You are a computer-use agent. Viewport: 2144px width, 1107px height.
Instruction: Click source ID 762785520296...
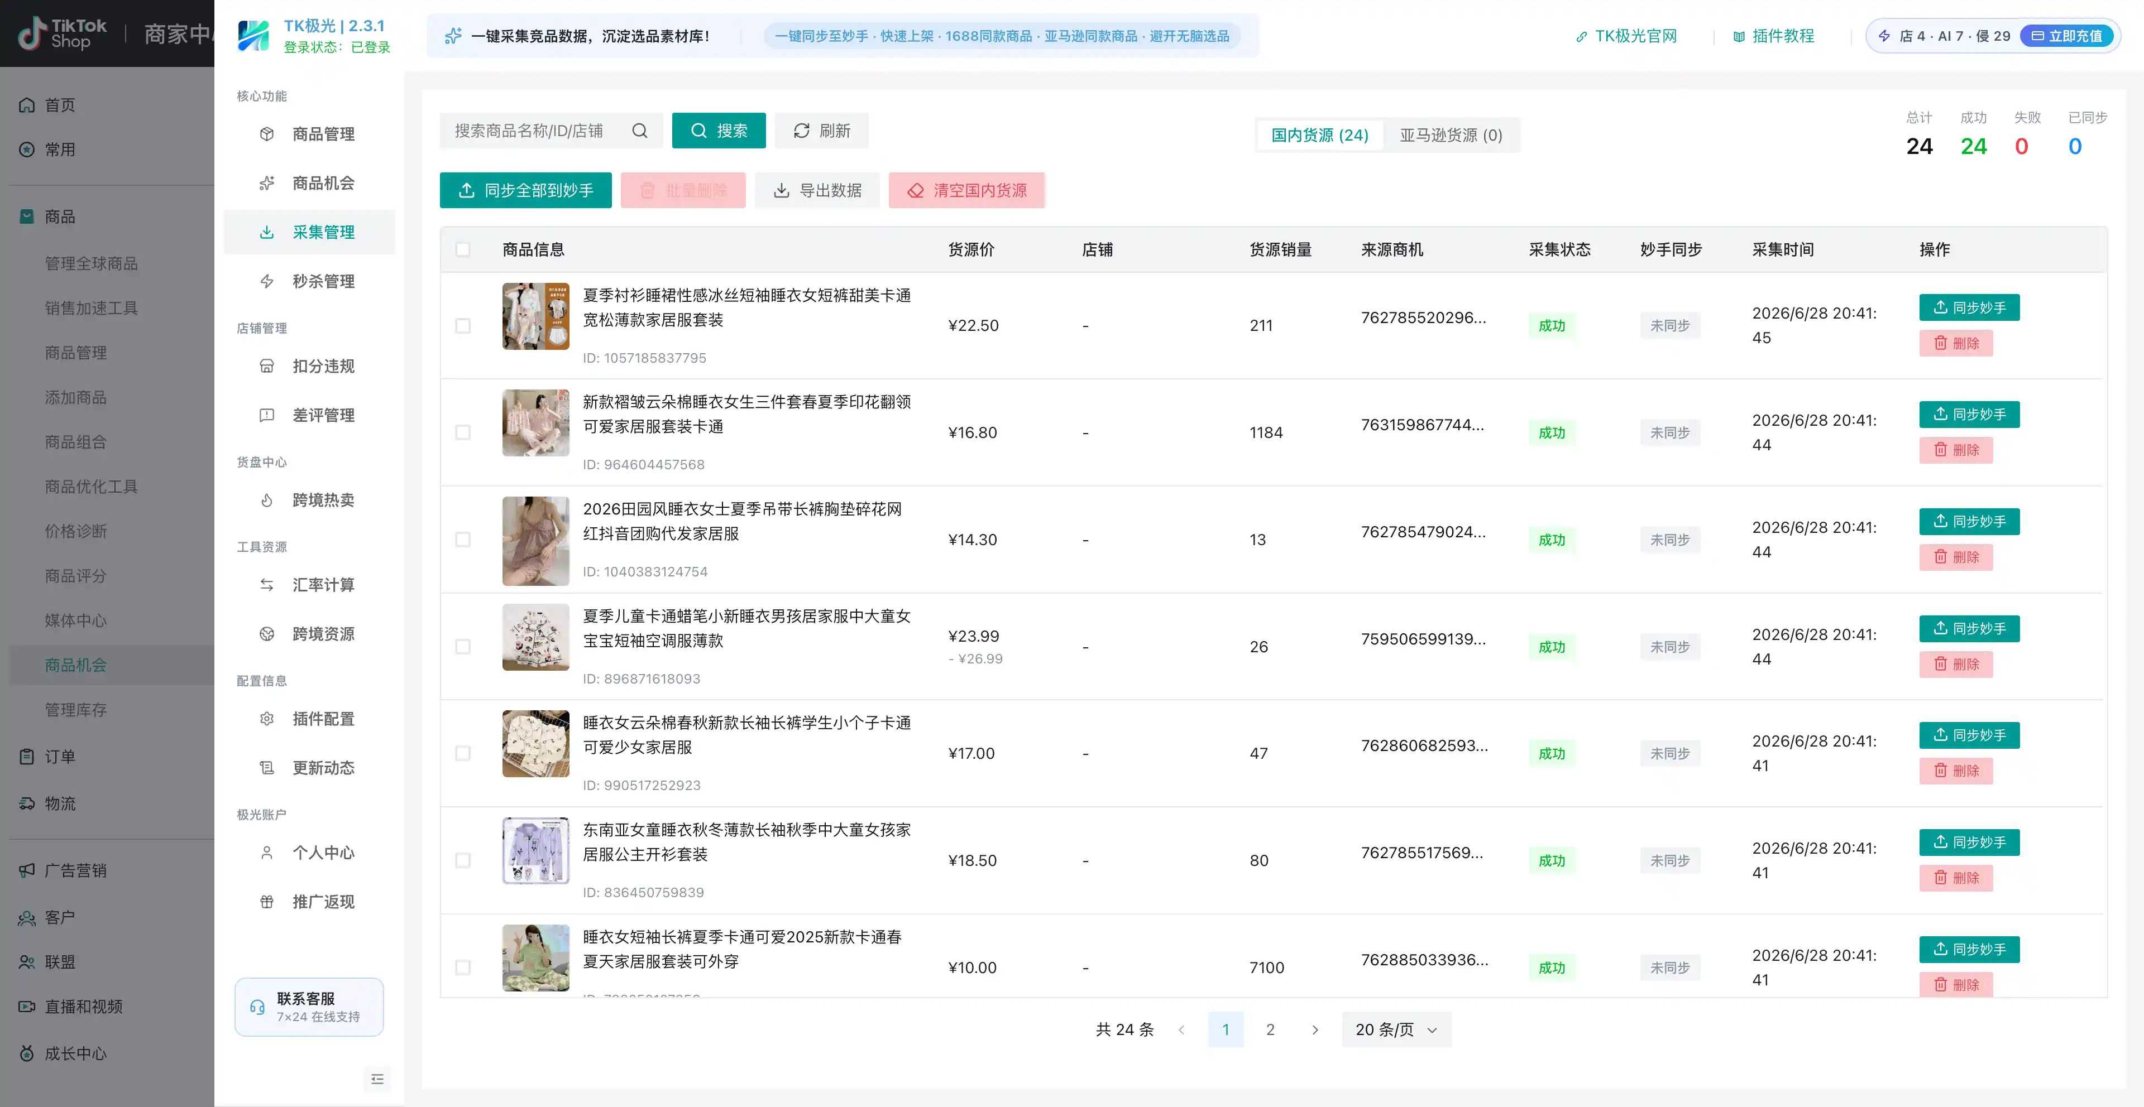(1423, 317)
